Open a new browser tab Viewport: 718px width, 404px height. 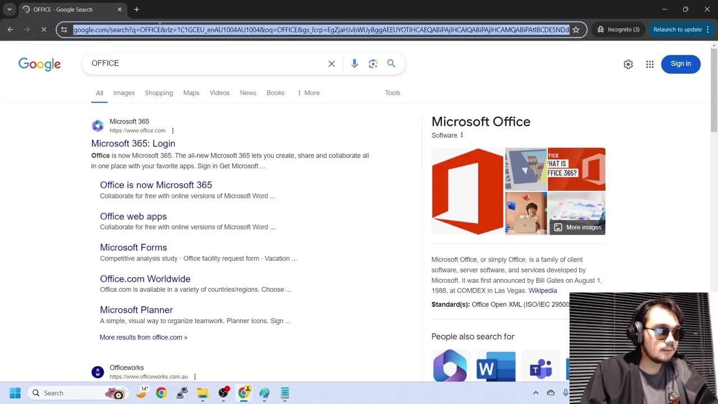coord(136,10)
